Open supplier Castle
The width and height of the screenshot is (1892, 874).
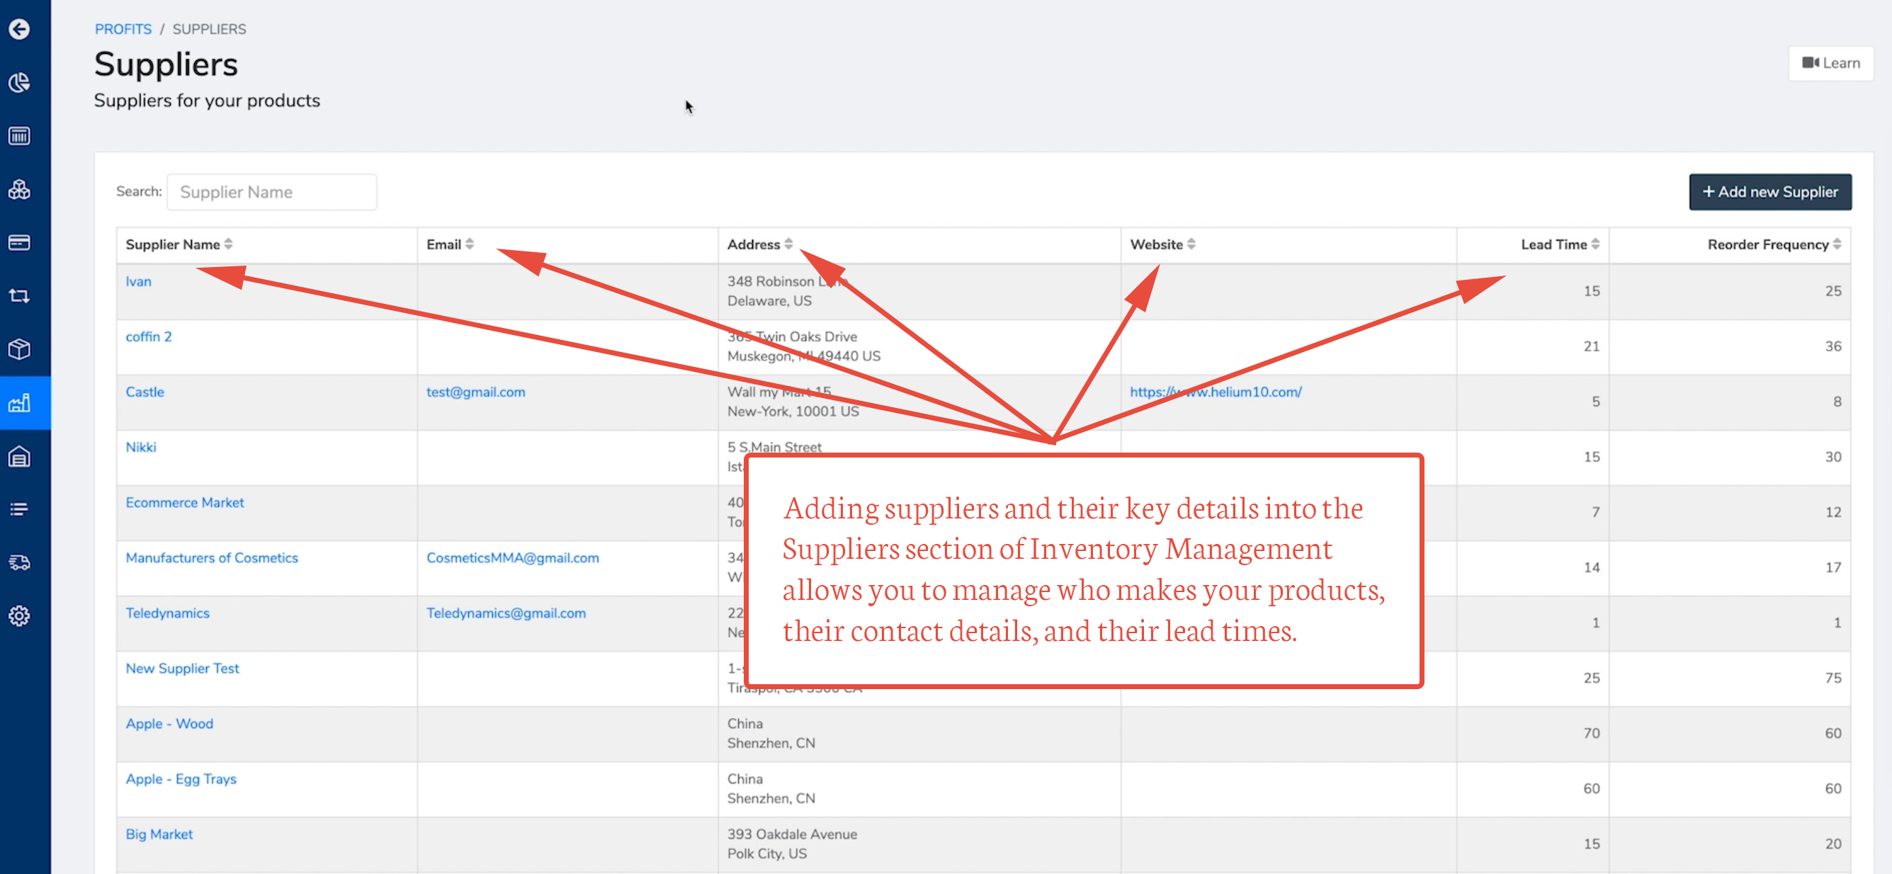145,392
